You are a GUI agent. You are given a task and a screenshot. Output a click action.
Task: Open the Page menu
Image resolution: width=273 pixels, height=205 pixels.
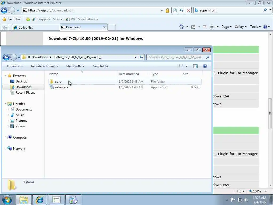click(x=227, y=27)
